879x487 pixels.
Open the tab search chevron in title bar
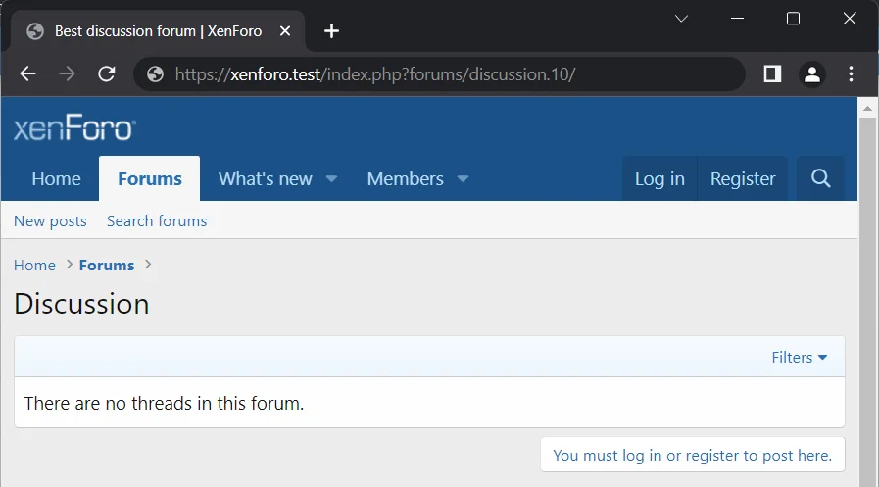(x=682, y=19)
